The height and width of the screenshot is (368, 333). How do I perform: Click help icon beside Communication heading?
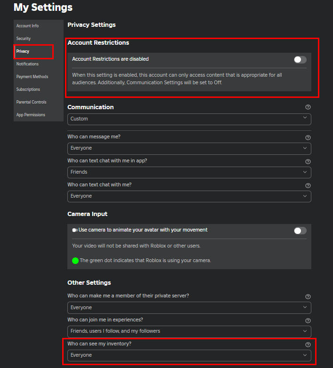click(x=308, y=107)
